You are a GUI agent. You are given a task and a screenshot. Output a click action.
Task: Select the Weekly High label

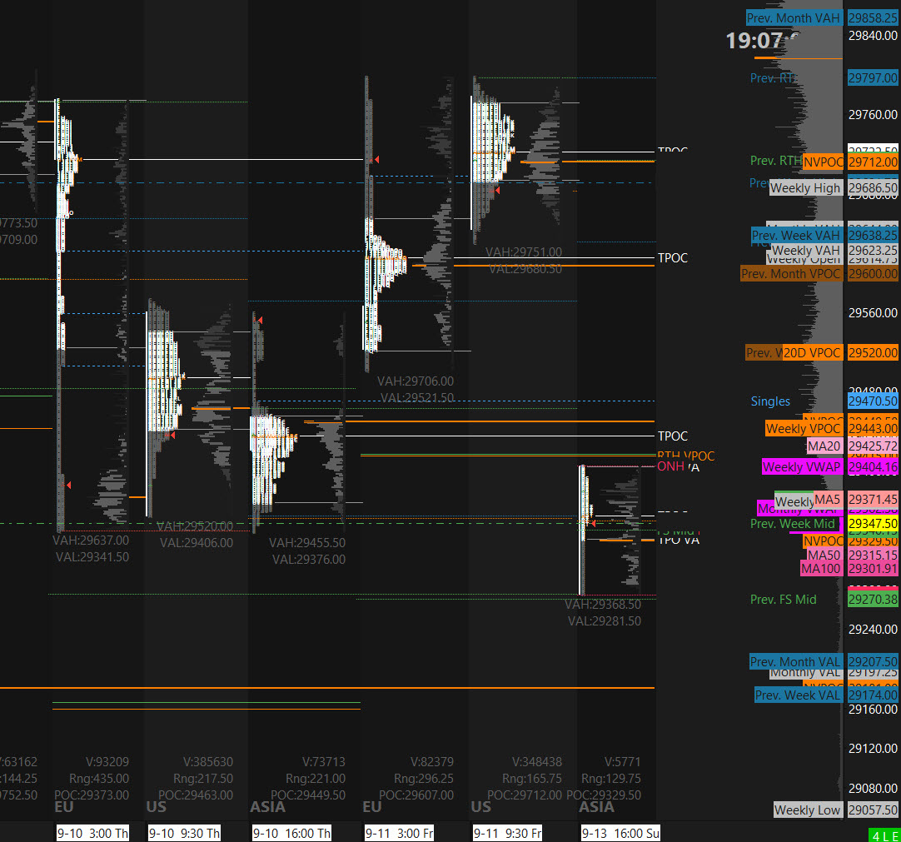805,188
